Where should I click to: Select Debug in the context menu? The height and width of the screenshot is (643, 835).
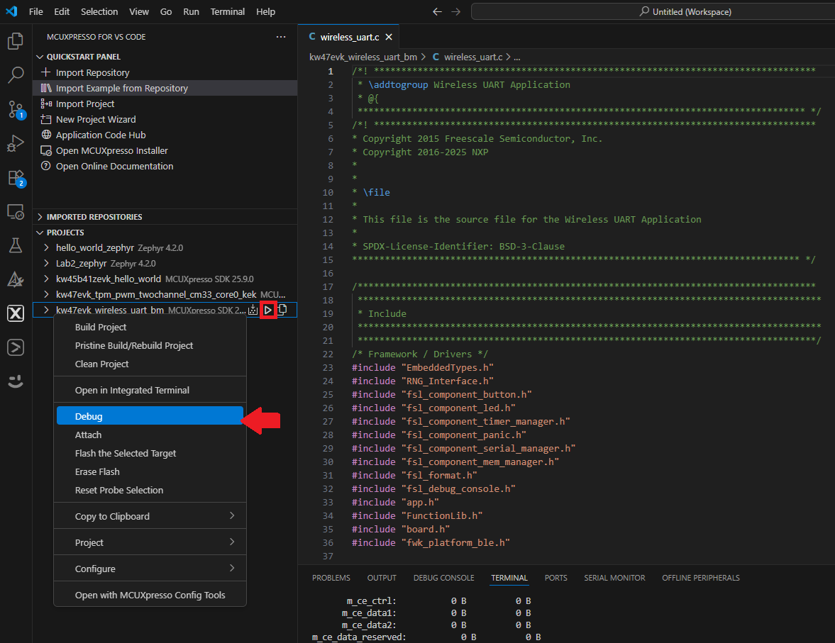[89, 416]
